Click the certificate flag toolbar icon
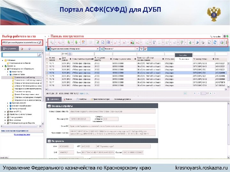The height and width of the screenshot is (172, 230). click(84, 42)
